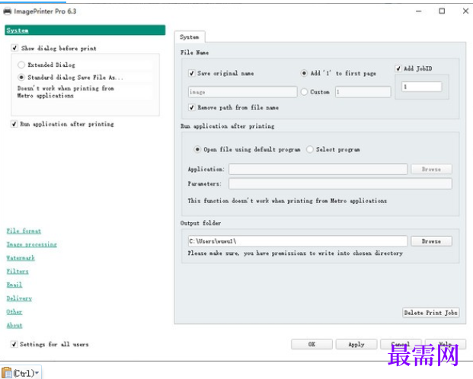The height and width of the screenshot is (379, 473).
Task: Click the Delete Print Jobs button
Action: click(x=431, y=313)
